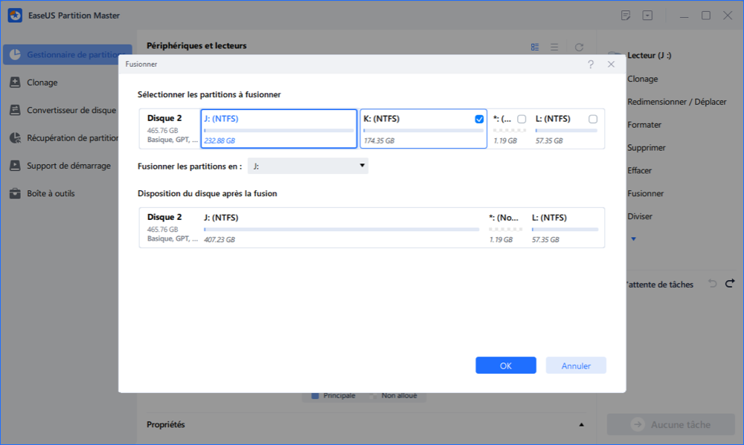
Task: Collapse the Propriétés section arrow
Action: (582, 425)
